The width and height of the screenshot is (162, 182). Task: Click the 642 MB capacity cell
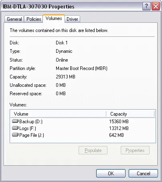coord(116,135)
